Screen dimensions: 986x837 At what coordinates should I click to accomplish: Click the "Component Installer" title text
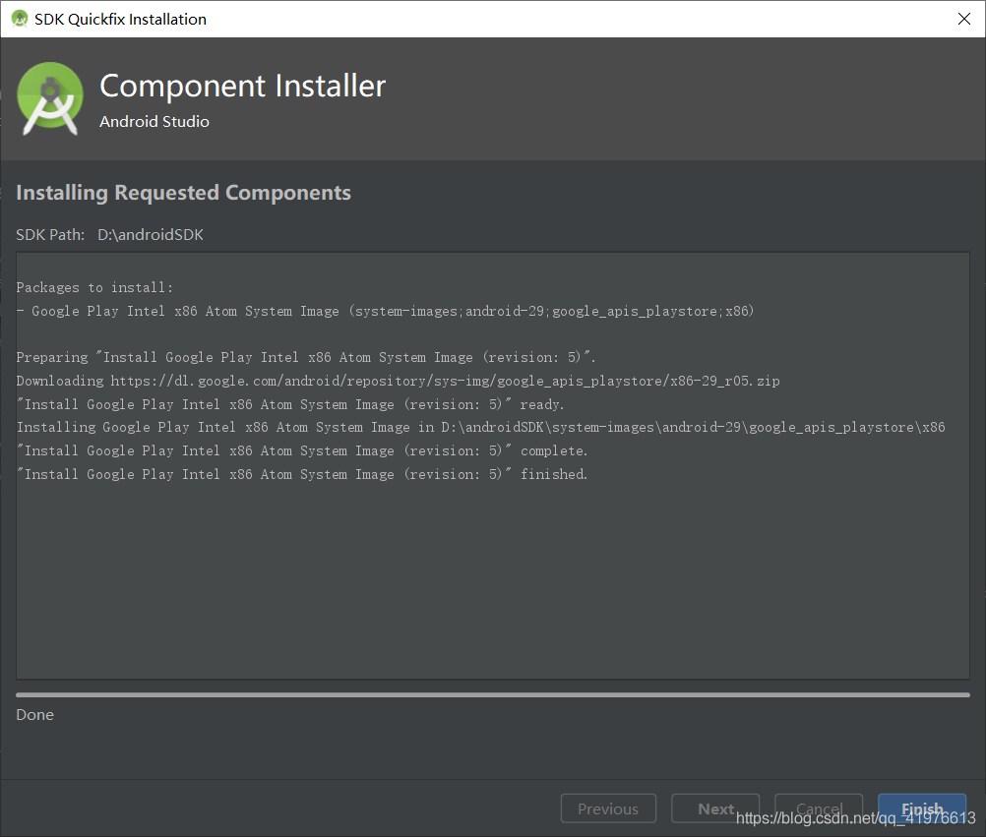[x=243, y=87]
